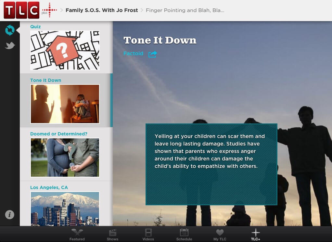Click the sync refresh icon in sidebar

click(x=10, y=30)
